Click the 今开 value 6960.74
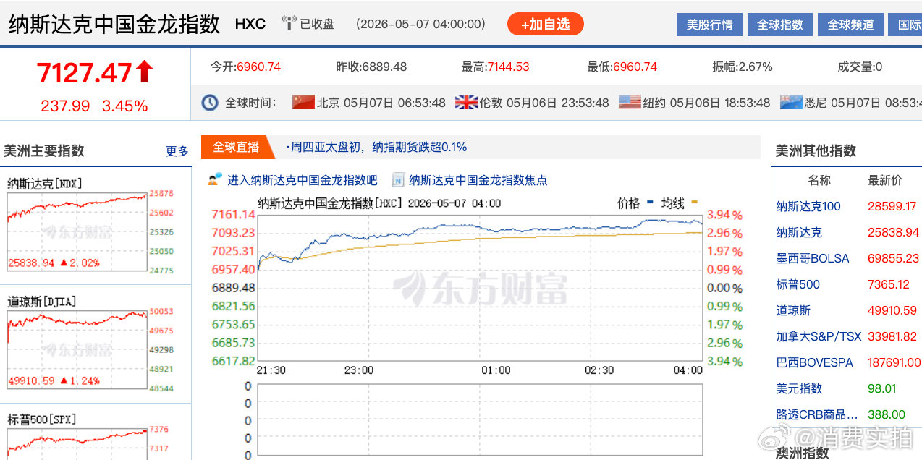The height and width of the screenshot is (460, 922). 258,67
